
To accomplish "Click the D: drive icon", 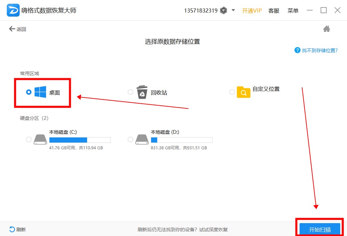I will 142,140.
